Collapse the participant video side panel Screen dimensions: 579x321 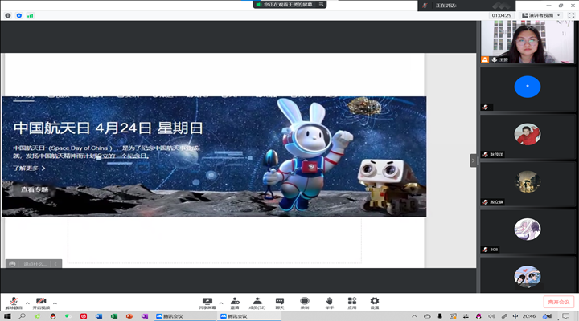pyautogui.click(x=474, y=160)
